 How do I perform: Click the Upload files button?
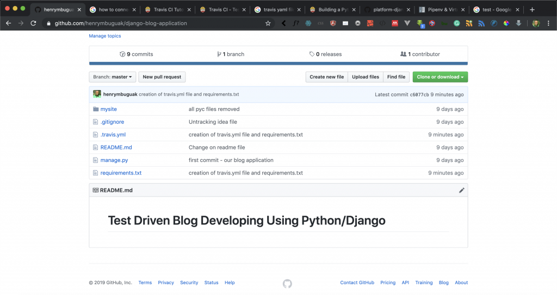point(366,77)
